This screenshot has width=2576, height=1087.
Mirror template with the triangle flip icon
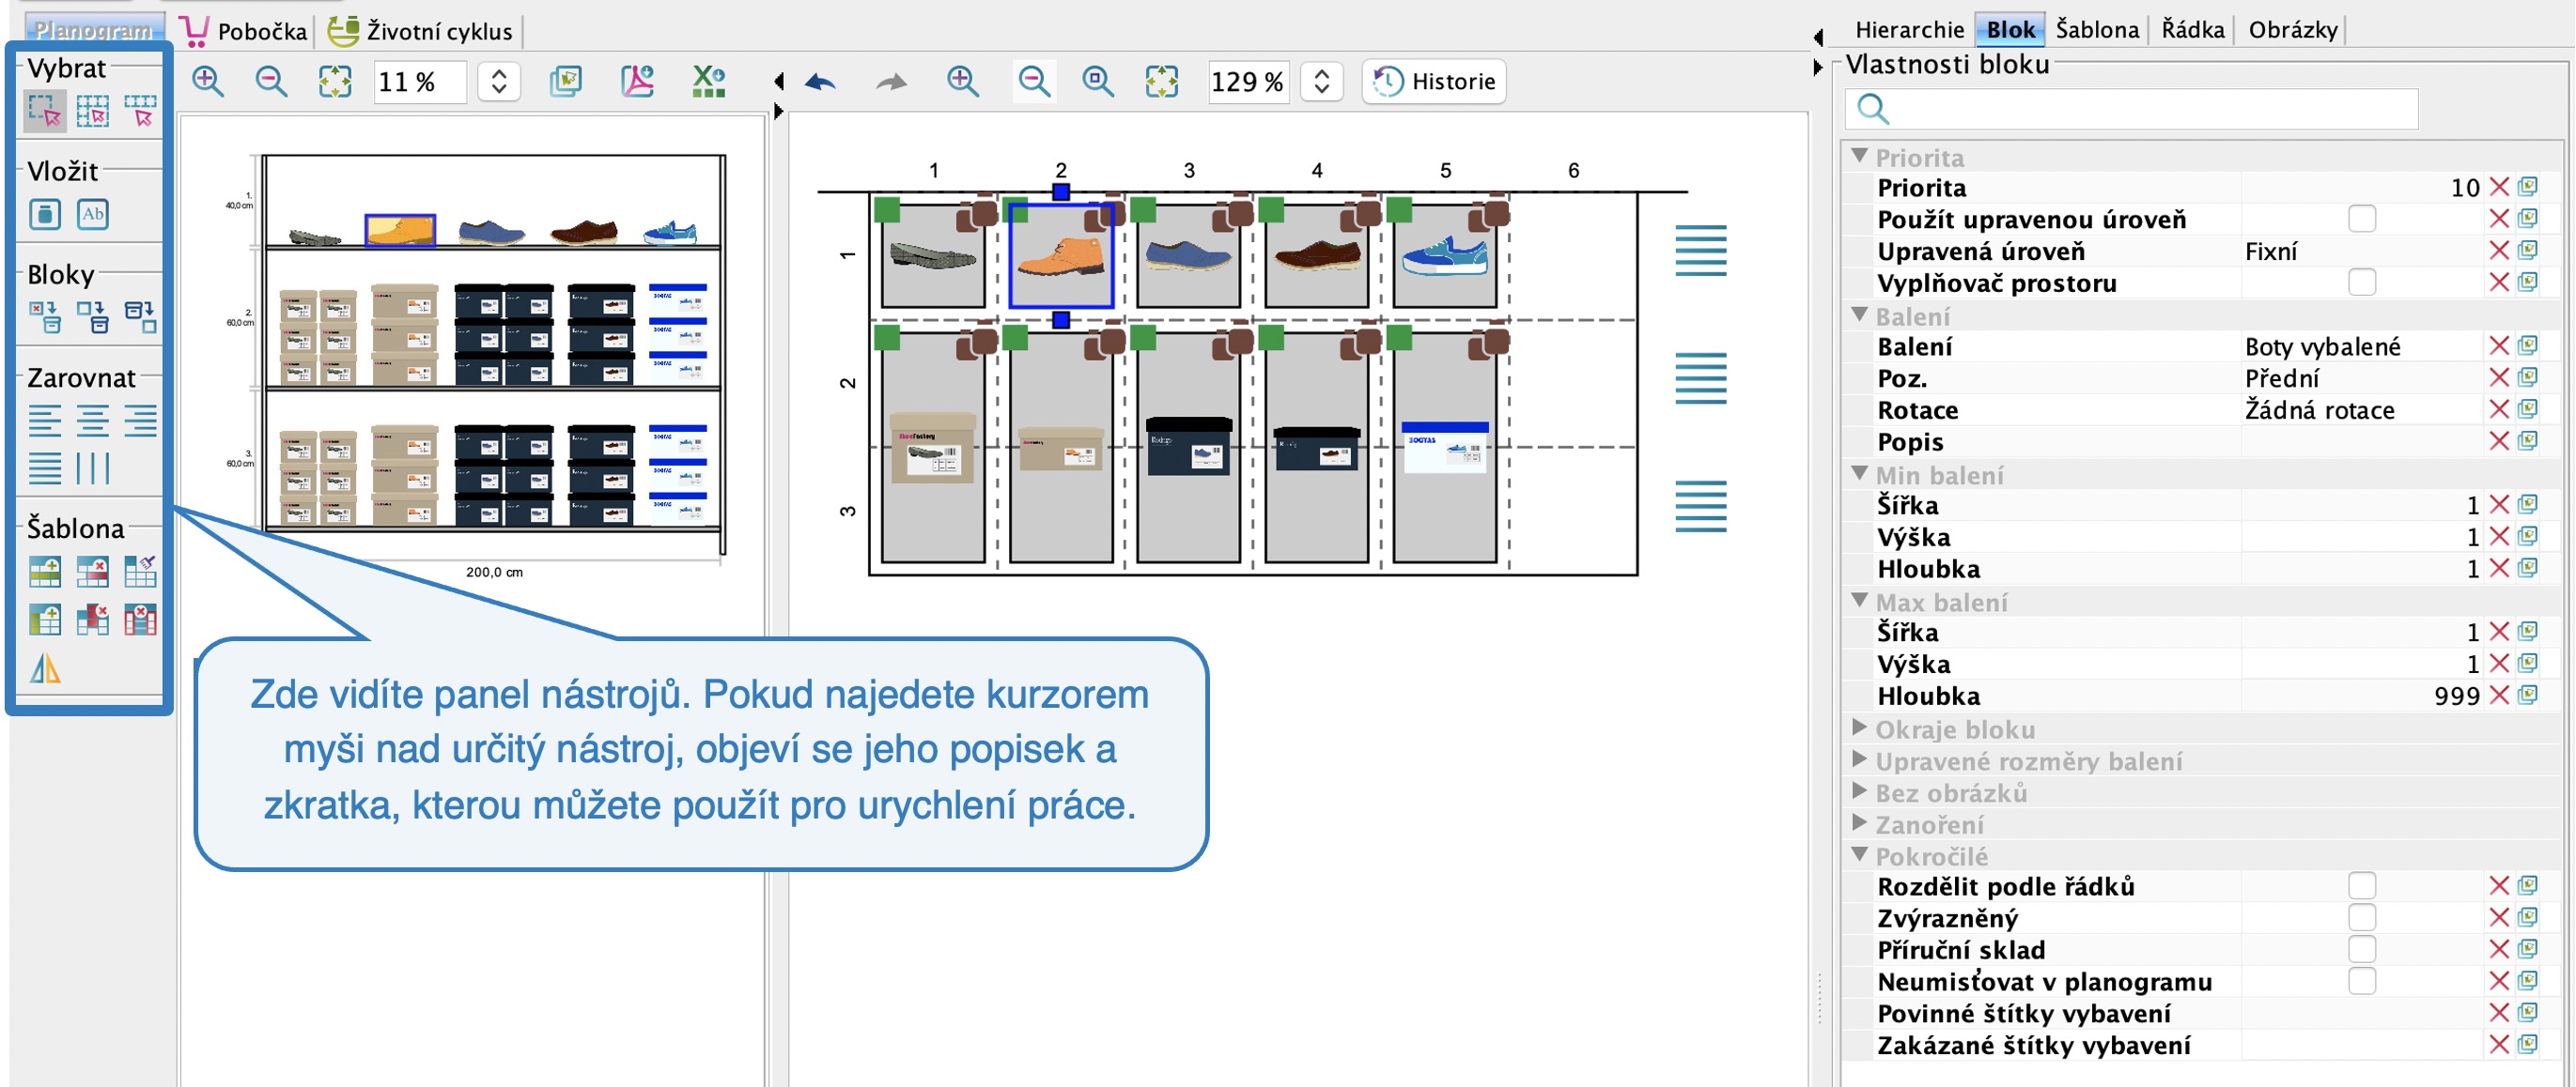[45, 667]
